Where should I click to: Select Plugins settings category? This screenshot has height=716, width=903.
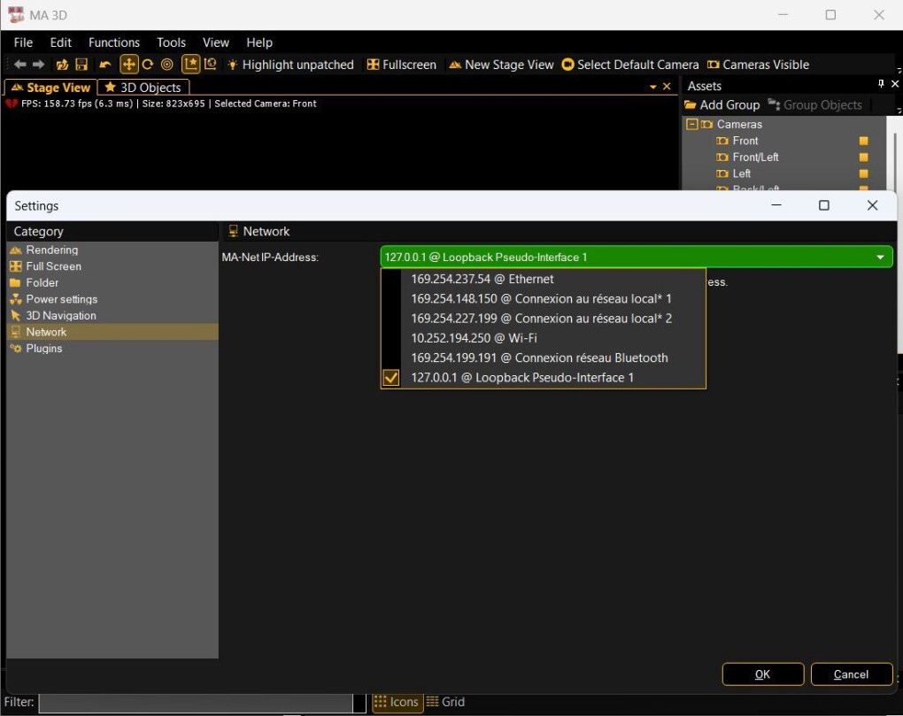[x=112, y=348]
